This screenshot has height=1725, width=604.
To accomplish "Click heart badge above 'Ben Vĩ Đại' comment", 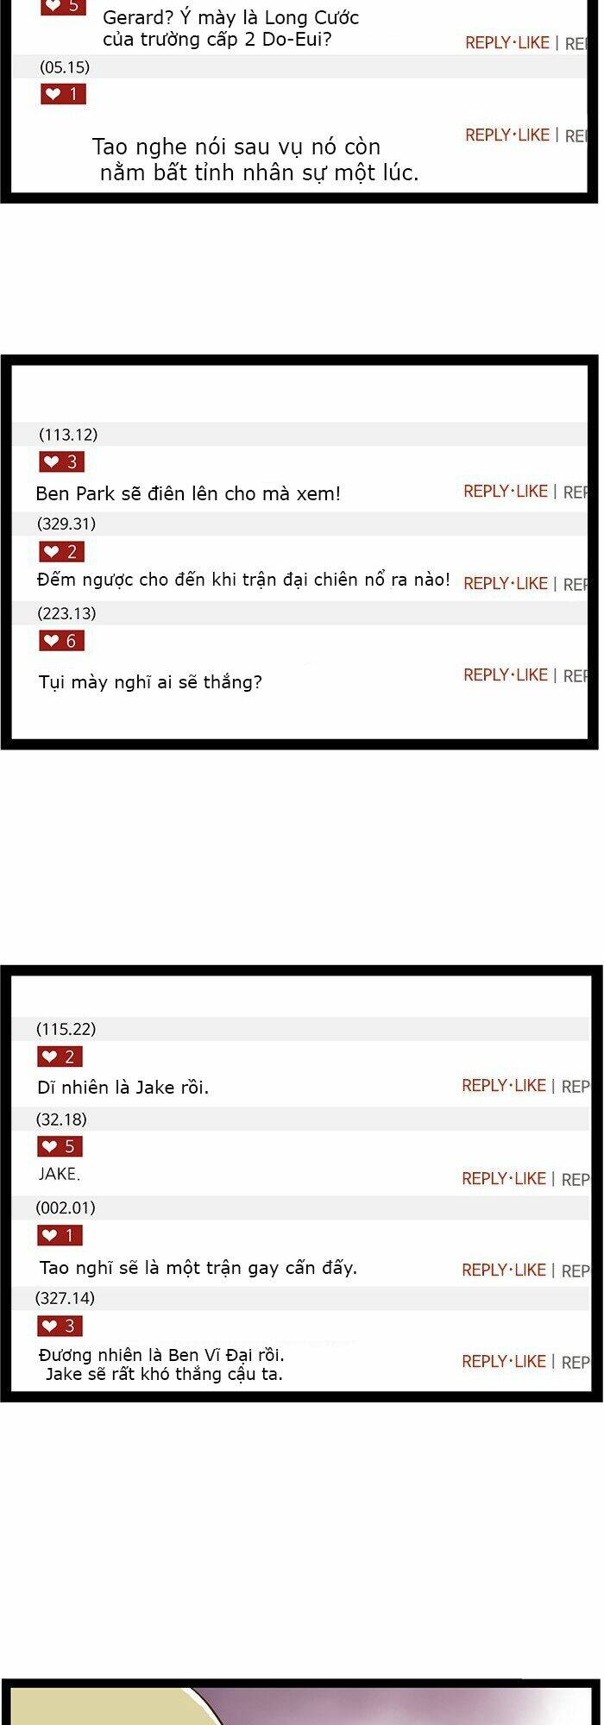I will pyautogui.click(x=60, y=1326).
